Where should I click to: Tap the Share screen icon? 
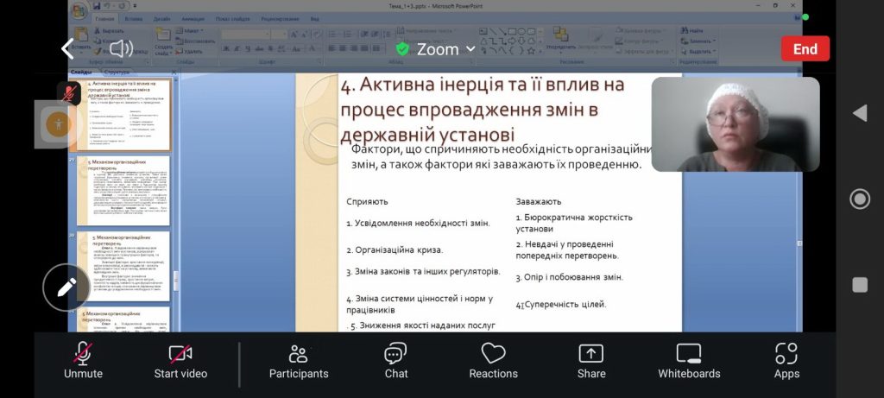click(x=591, y=360)
